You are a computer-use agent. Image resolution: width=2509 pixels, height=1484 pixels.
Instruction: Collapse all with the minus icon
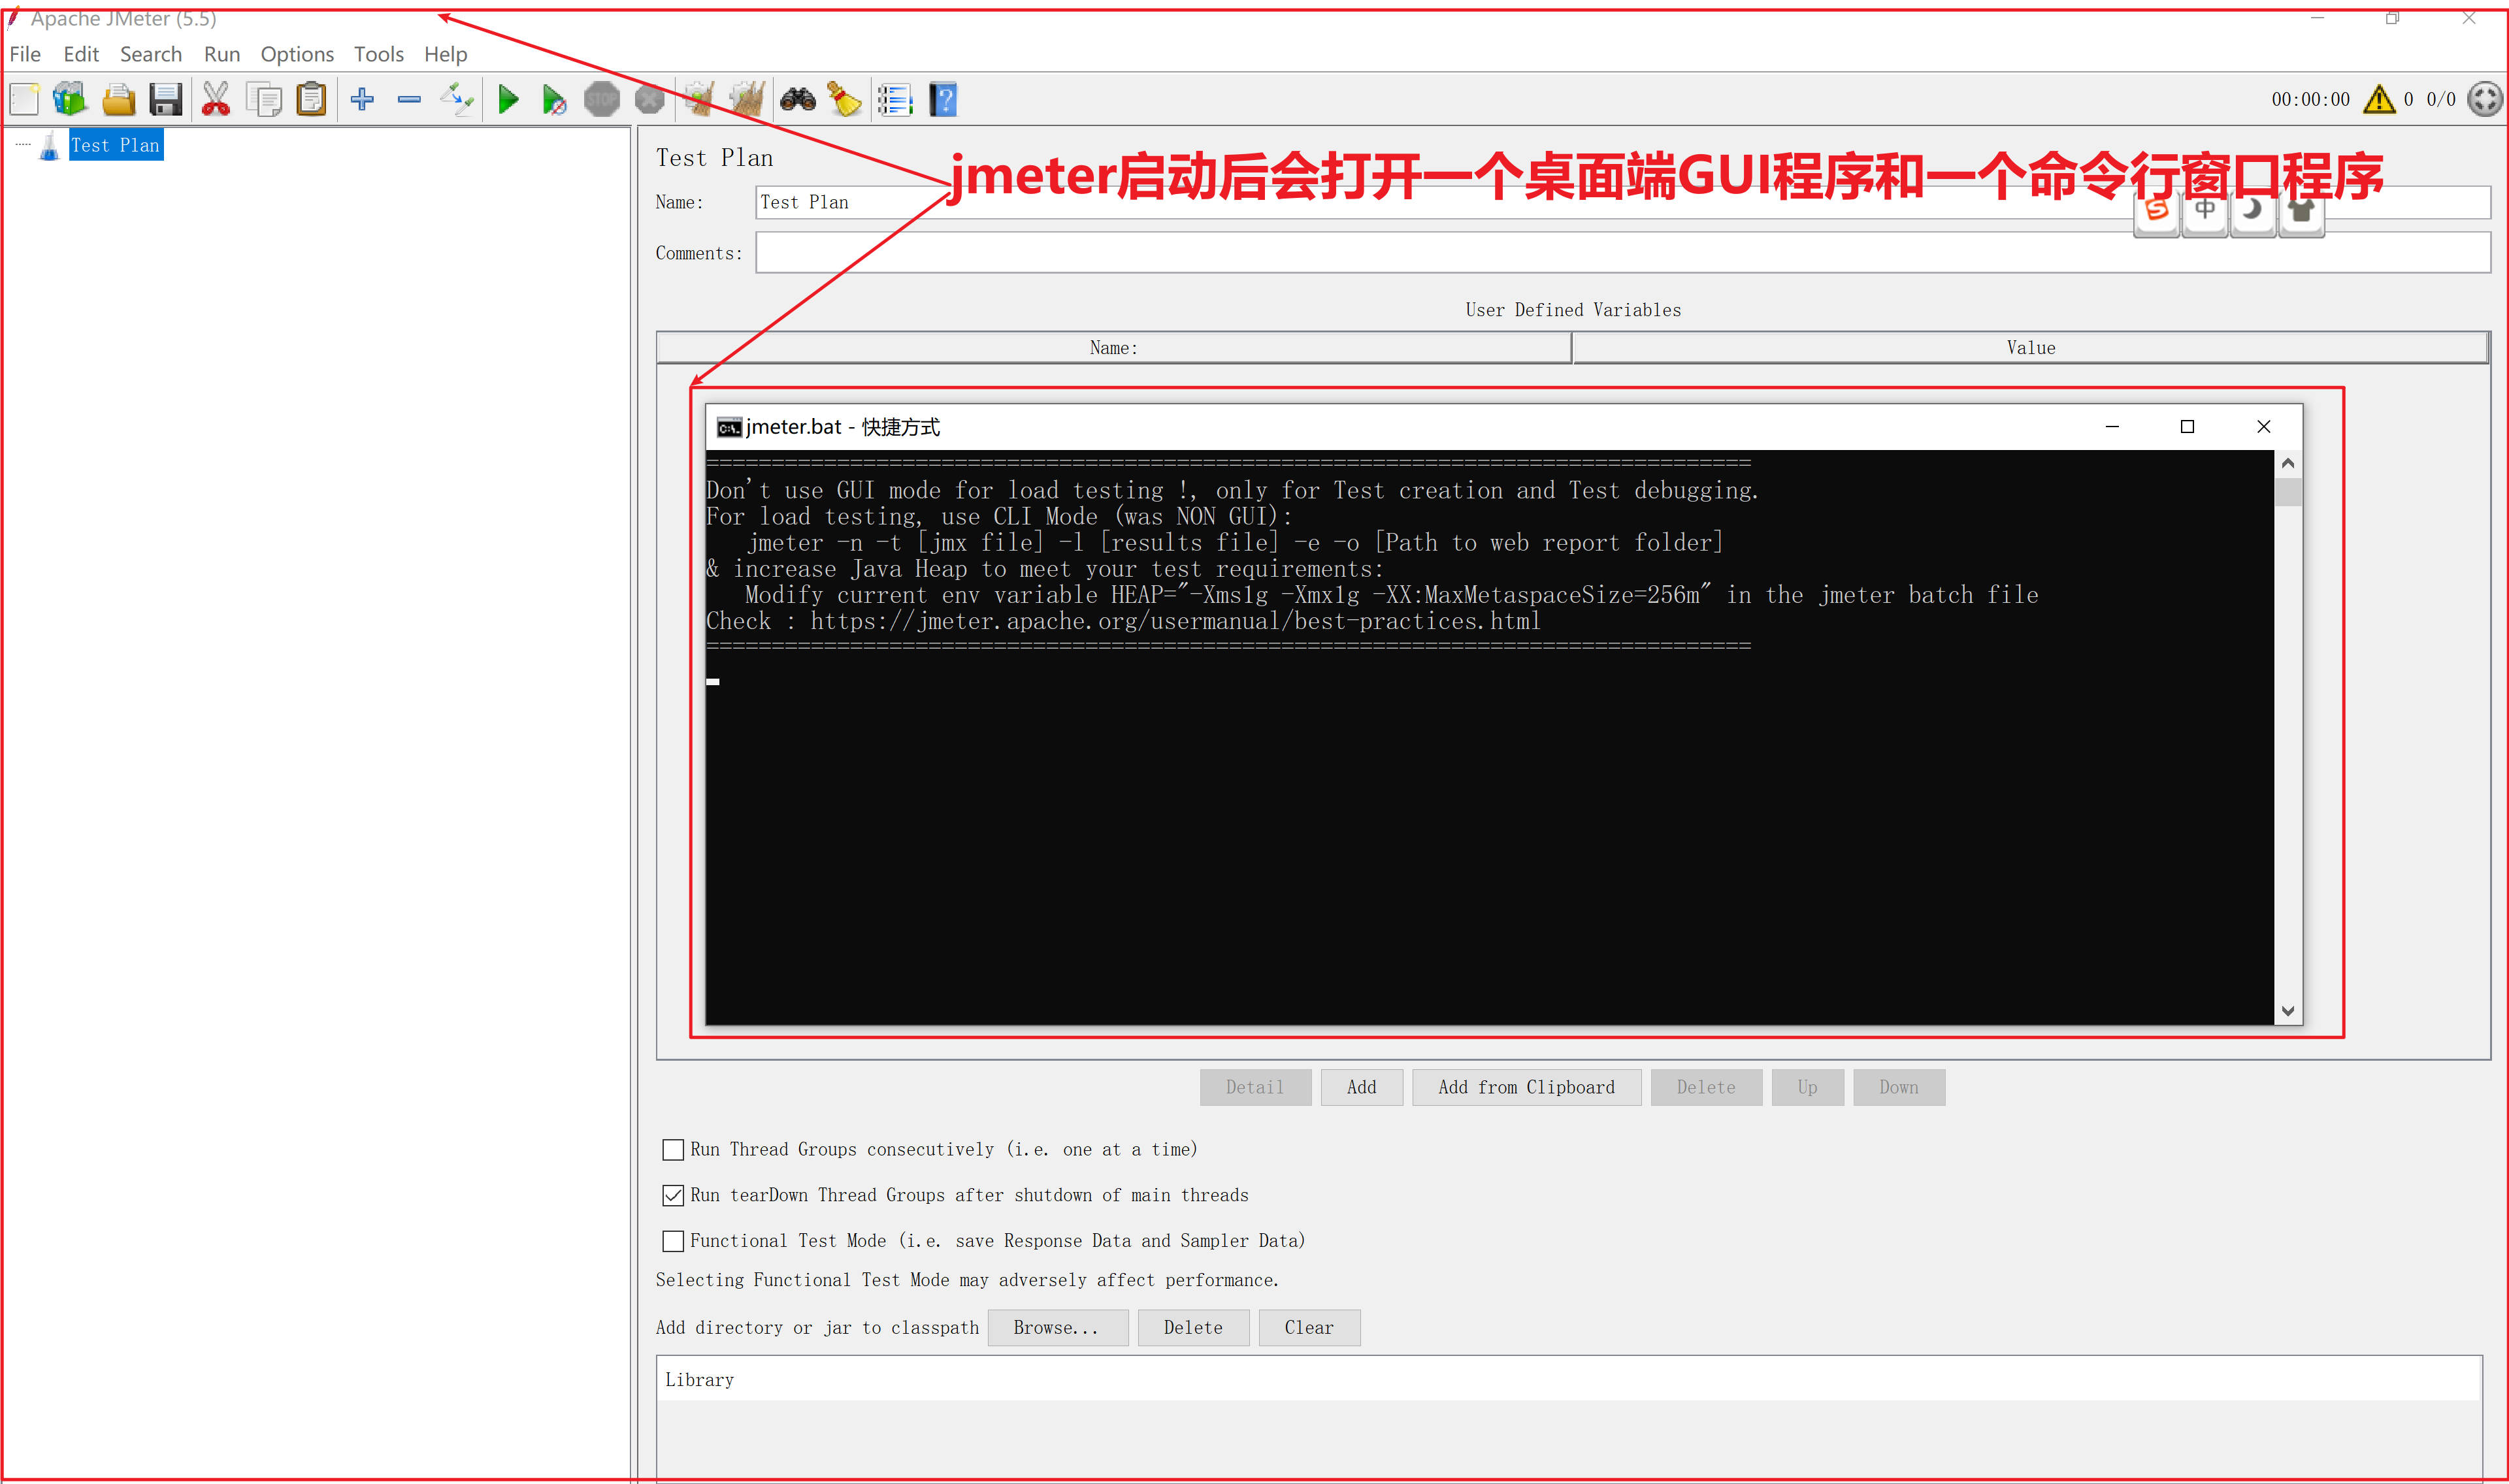point(409,99)
